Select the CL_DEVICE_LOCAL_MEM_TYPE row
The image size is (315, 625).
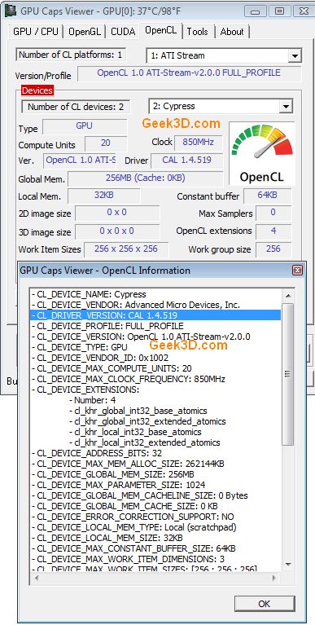point(155,527)
